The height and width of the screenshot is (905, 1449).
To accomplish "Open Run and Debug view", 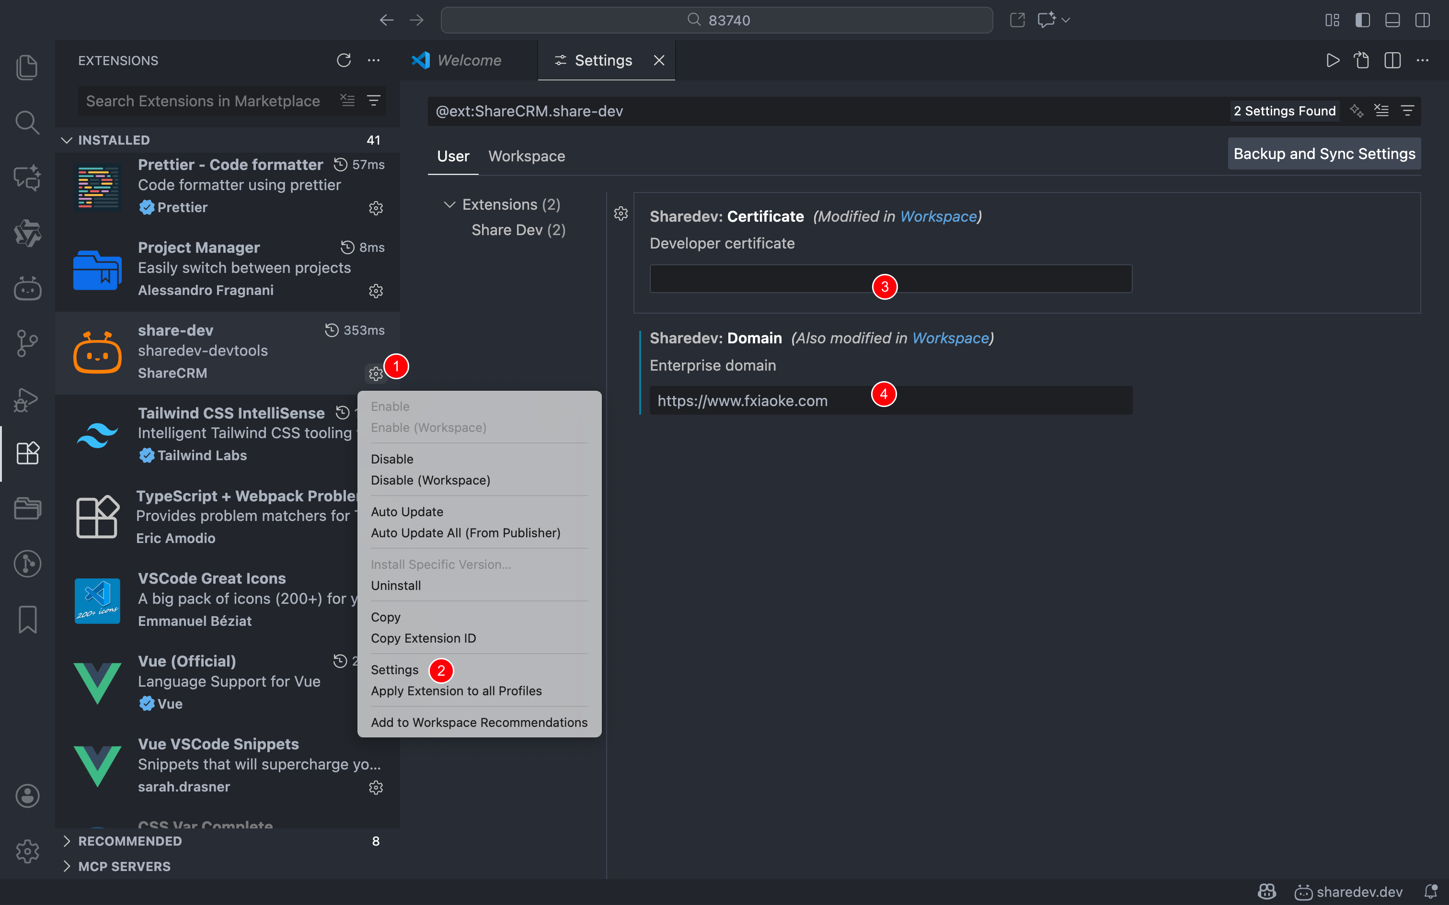I will 27,399.
